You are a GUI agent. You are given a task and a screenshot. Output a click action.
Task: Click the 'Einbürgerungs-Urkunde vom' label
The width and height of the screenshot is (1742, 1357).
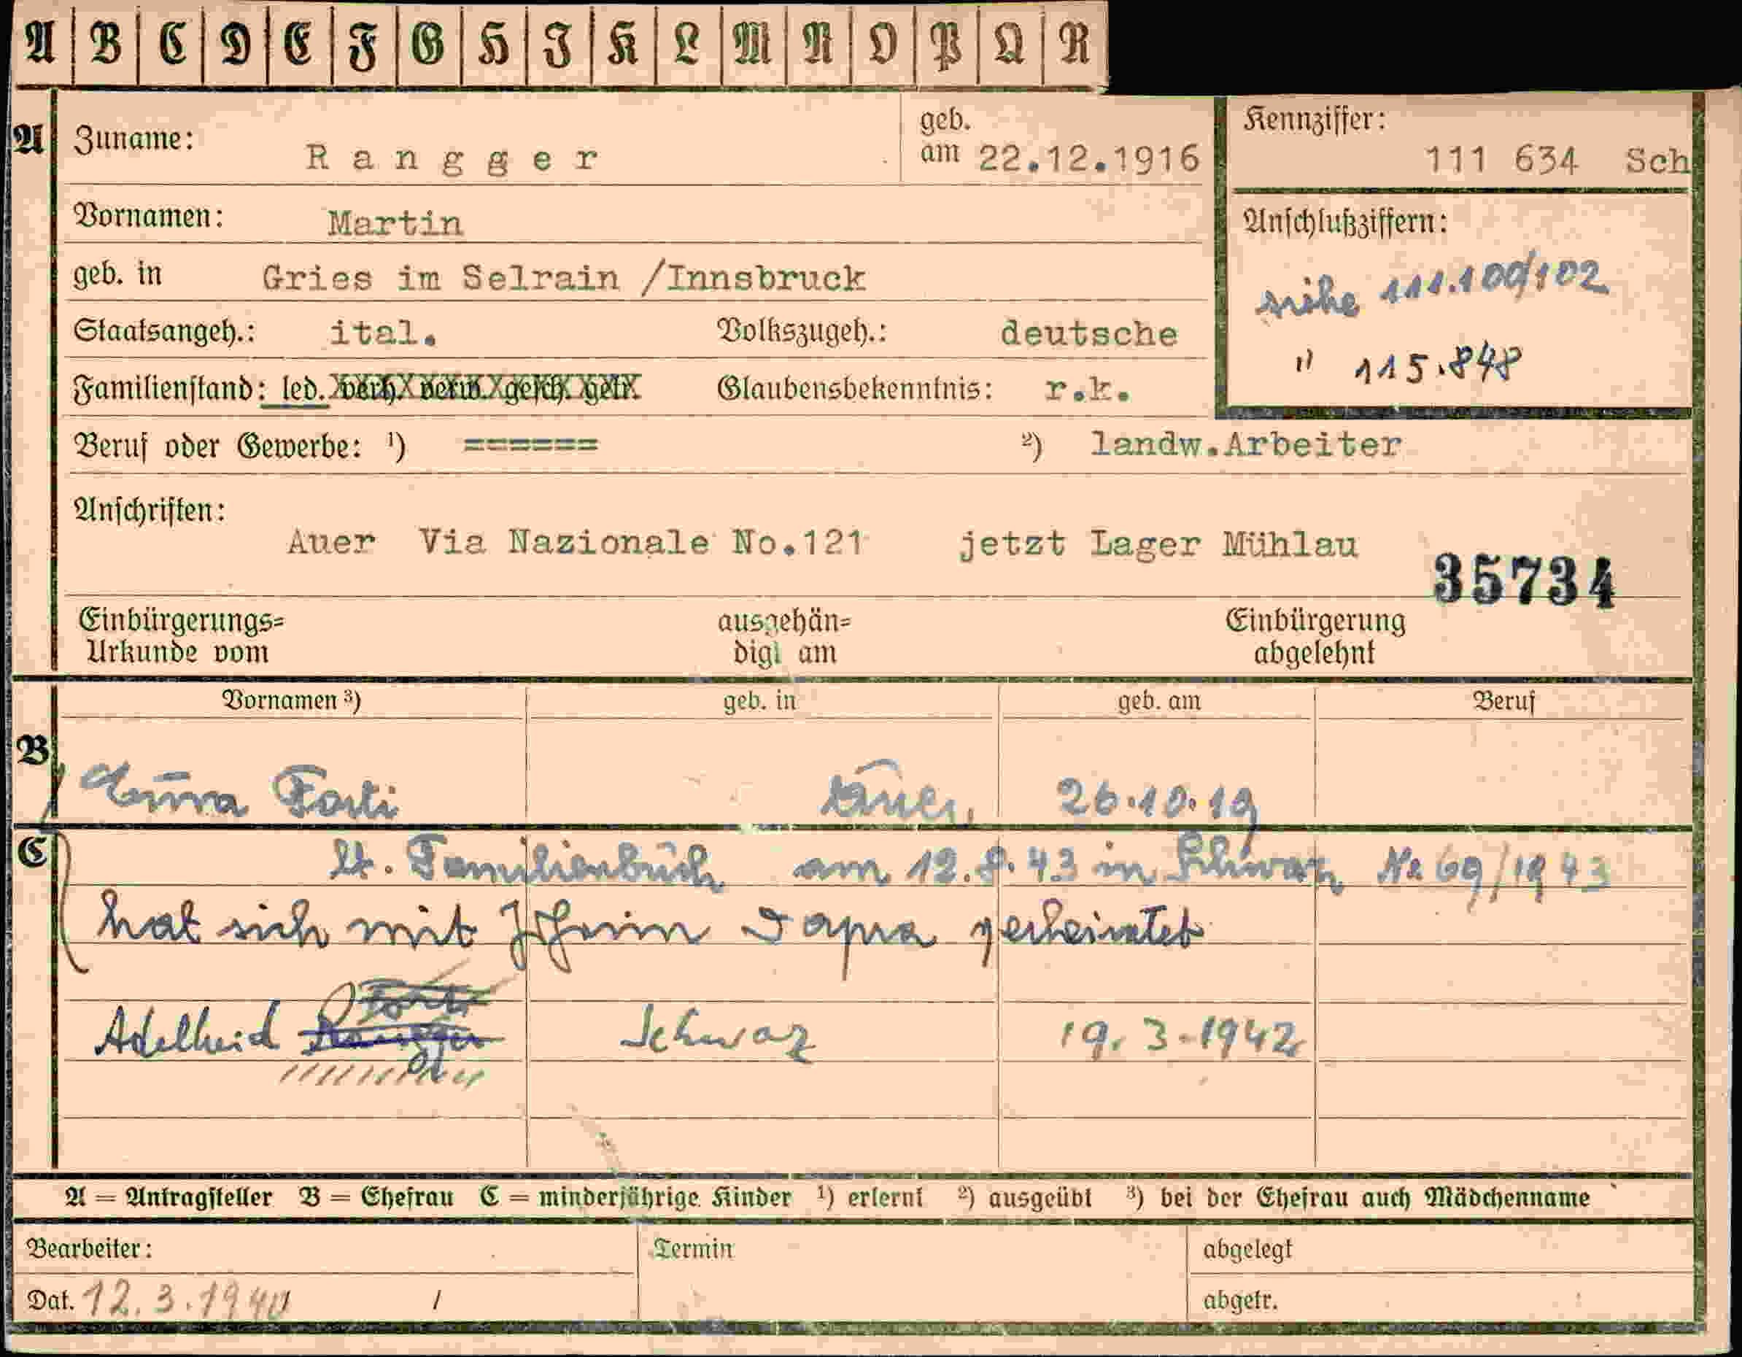182,637
